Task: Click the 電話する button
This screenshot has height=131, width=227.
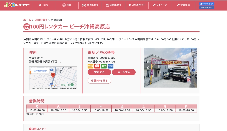Action: point(99,72)
